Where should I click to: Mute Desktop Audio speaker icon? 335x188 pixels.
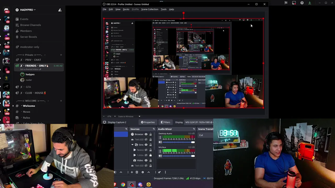[160, 142]
